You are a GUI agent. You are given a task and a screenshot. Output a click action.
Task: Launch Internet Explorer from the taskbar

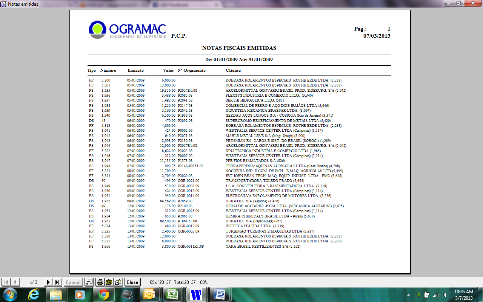pos(34,294)
